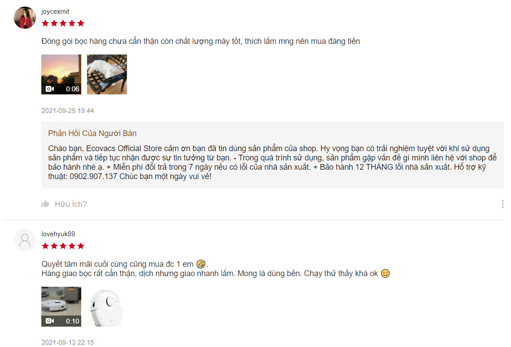Open the white robot vacuum photo
The height and width of the screenshot is (347, 511).
107,306
